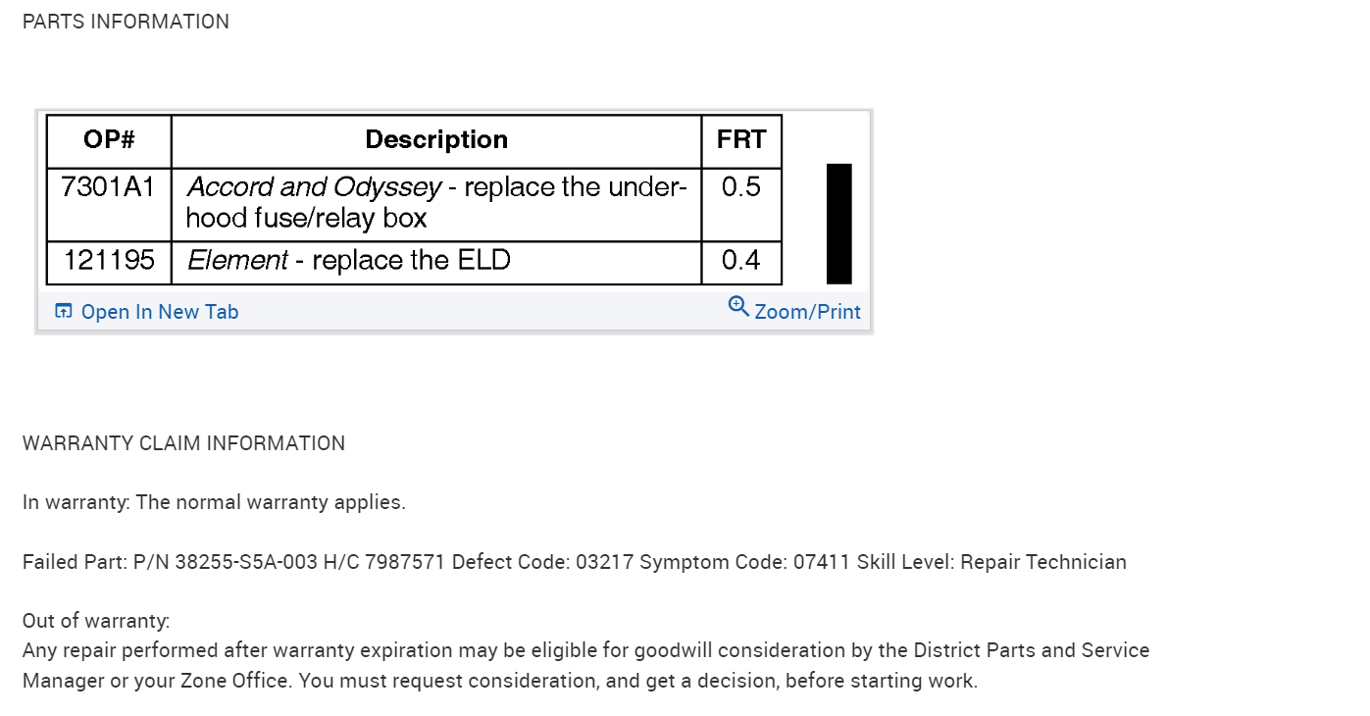
Task: Click the 0.4 FRT value
Action: 741,261
